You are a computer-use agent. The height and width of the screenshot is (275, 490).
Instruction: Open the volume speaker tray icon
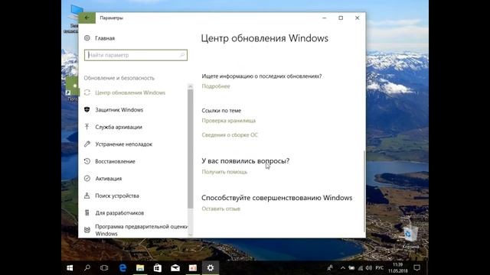coord(369,268)
